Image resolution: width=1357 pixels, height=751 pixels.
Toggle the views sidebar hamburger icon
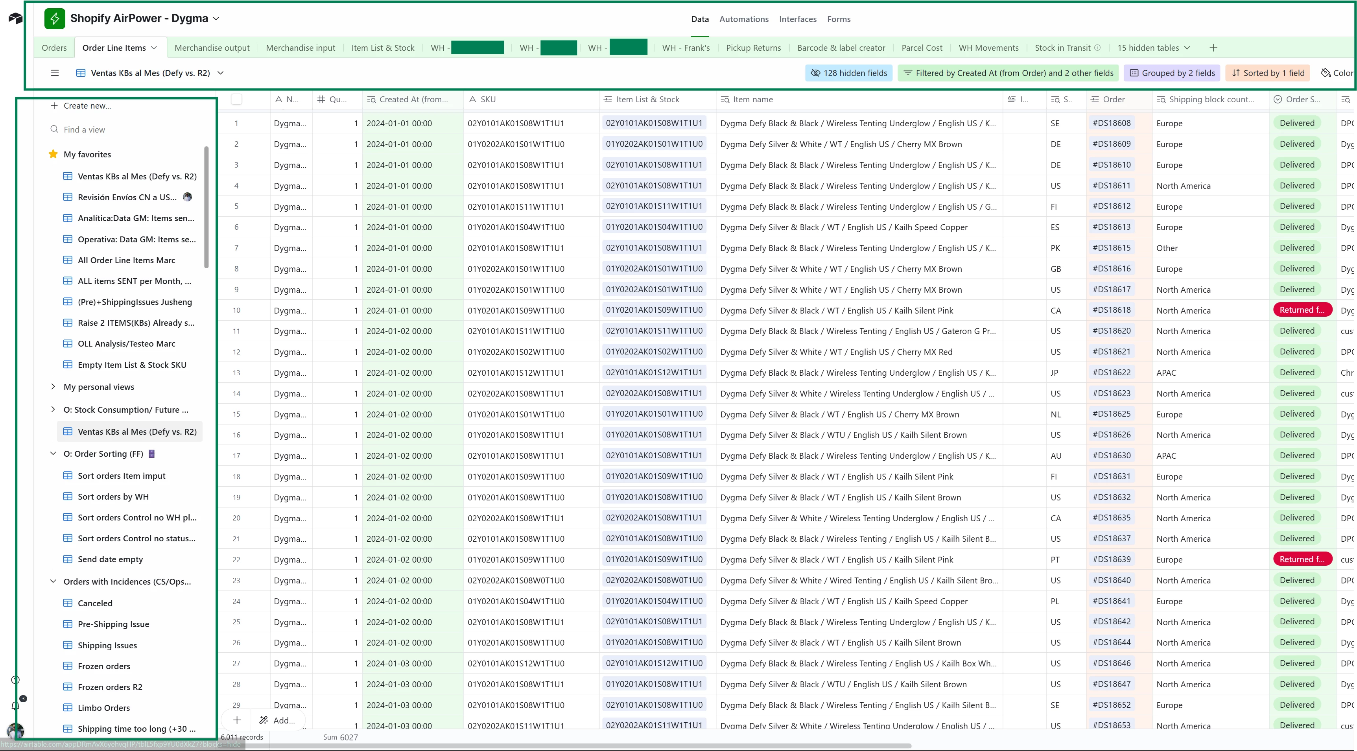55,73
